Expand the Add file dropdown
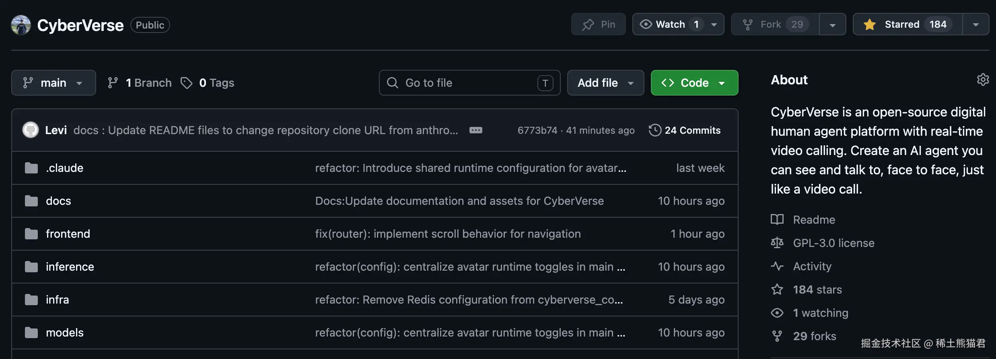 605,83
